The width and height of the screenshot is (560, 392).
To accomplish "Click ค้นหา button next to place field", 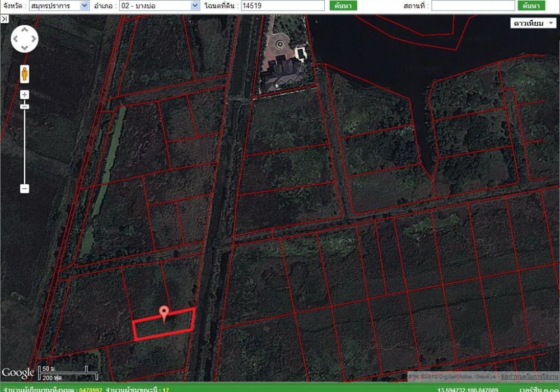I will 531,6.
